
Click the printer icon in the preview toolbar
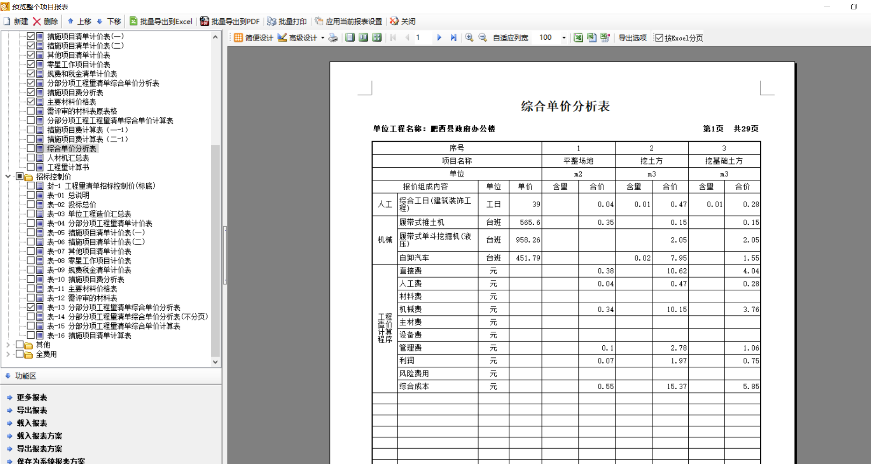[333, 38]
